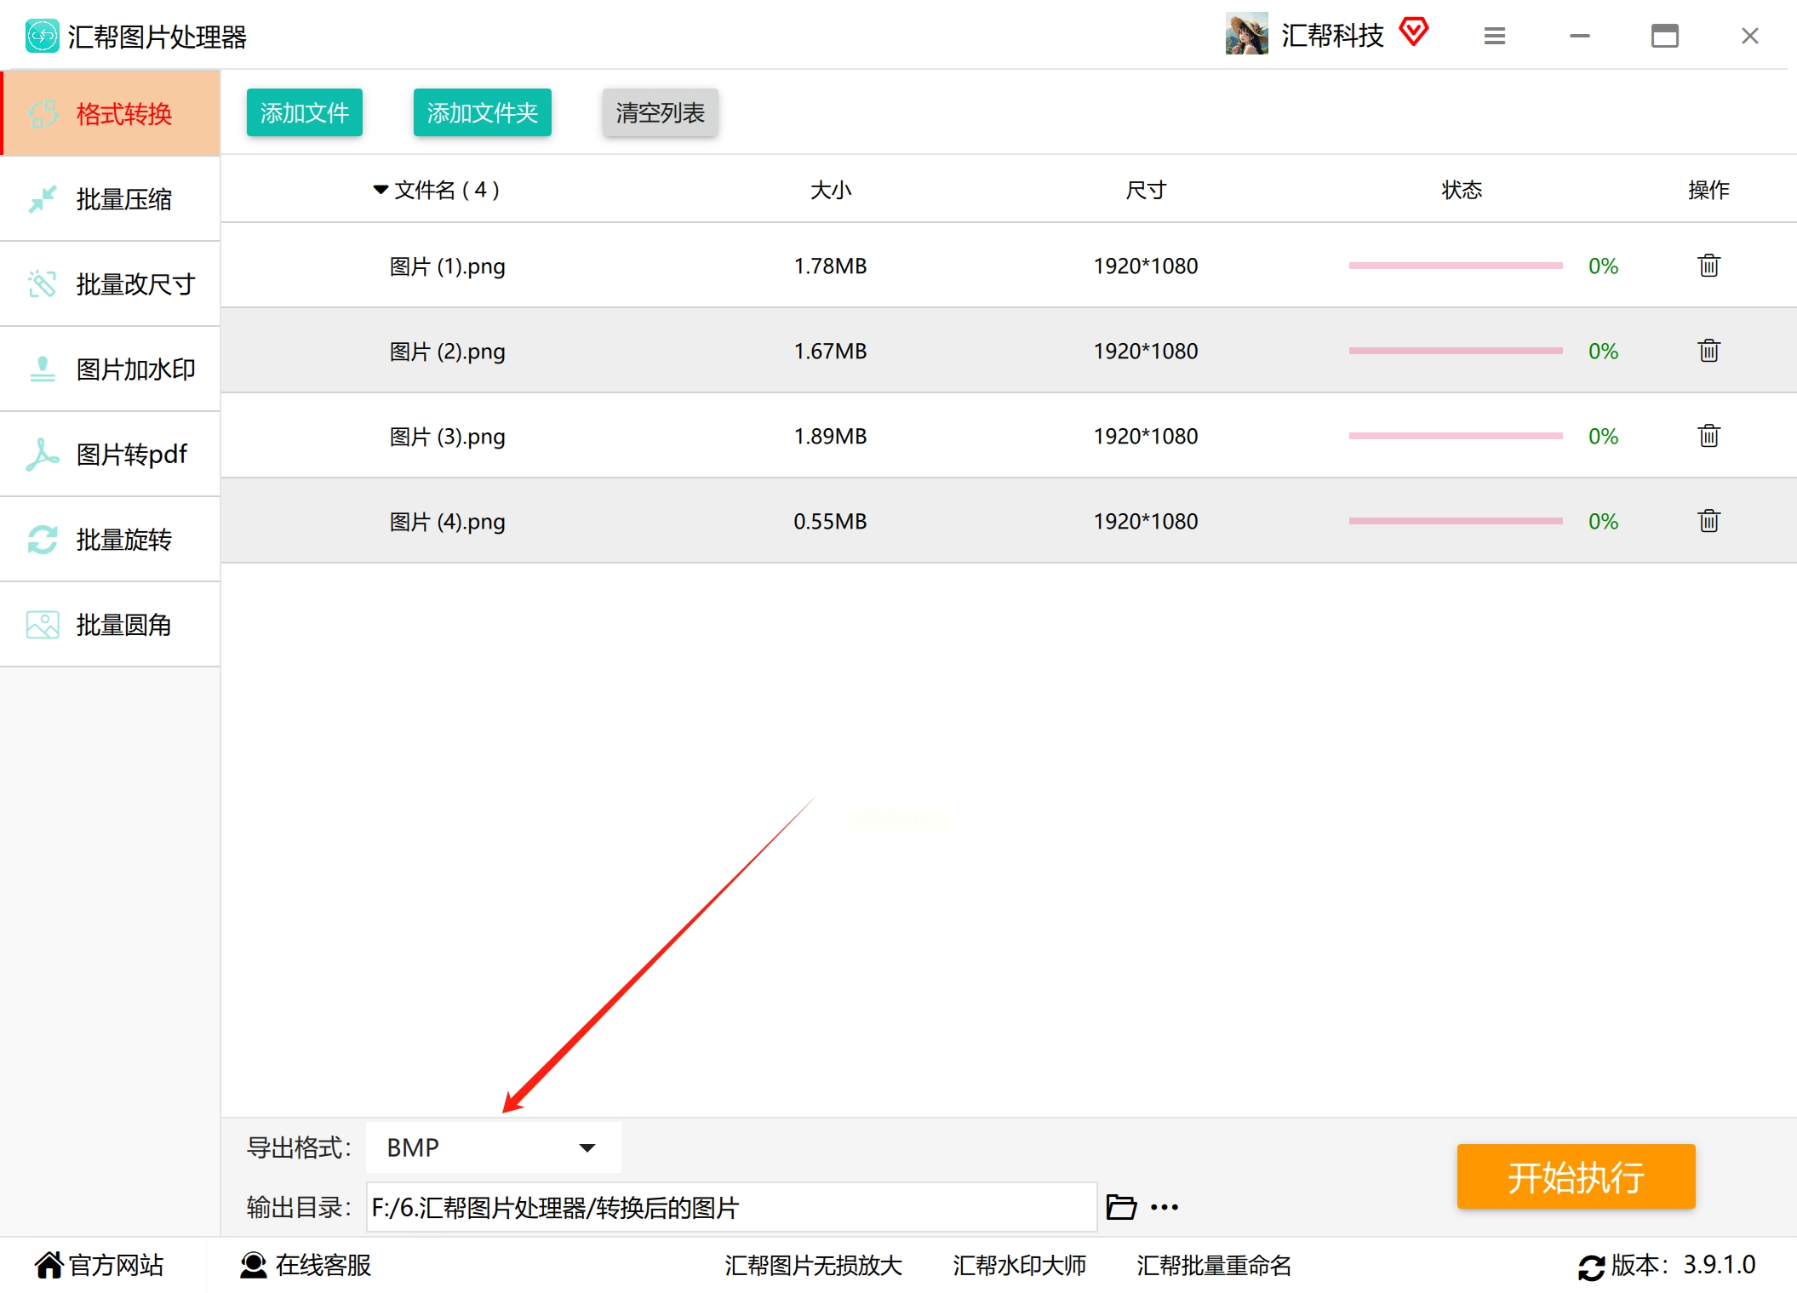1797x1293 pixels.
Task: Click the user avatar picture
Action: pos(1246,34)
